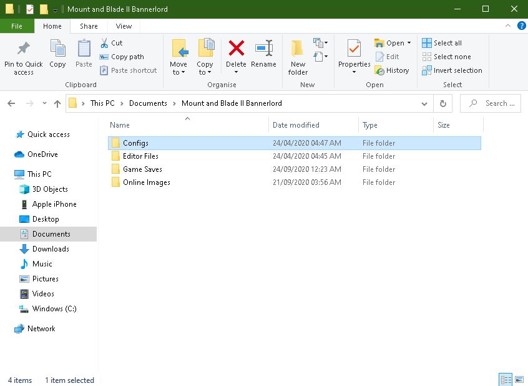Click the Copy icon in Clipboard group
The width and height of the screenshot is (528, 386).
57,48
